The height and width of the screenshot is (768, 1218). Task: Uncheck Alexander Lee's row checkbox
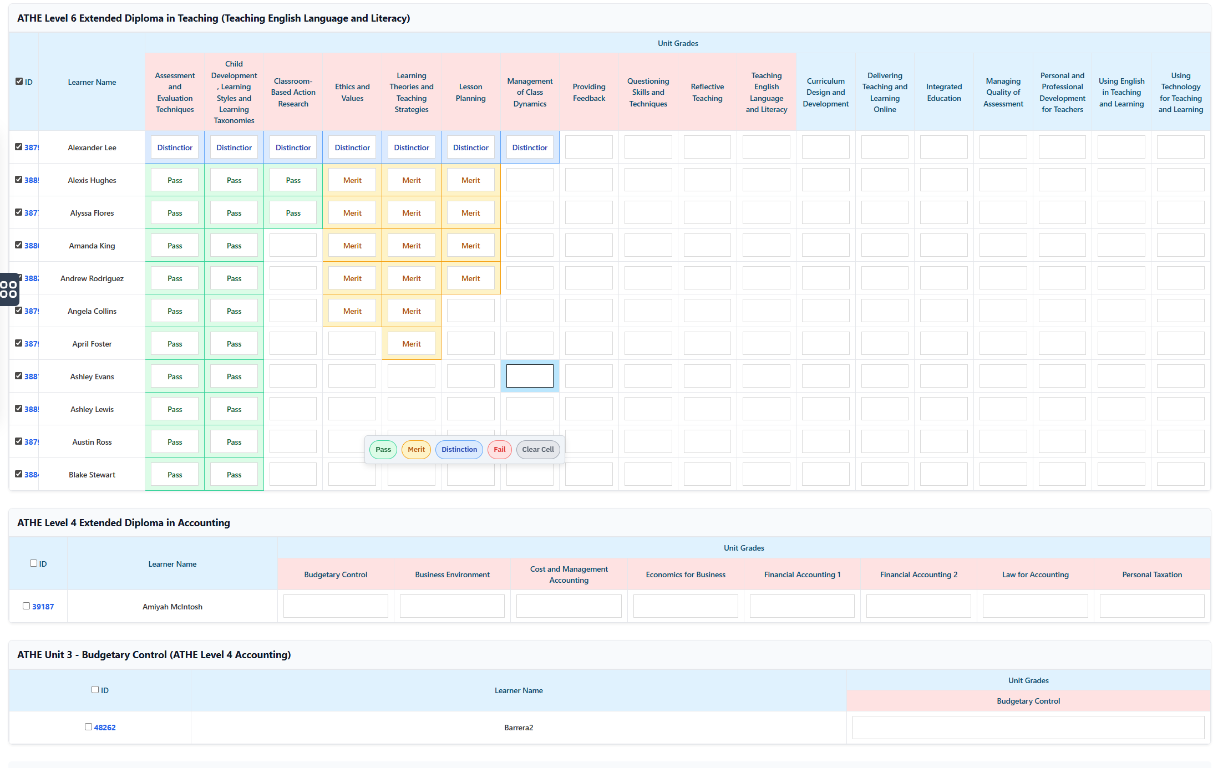pyautogui.click(x=17, y=146)
